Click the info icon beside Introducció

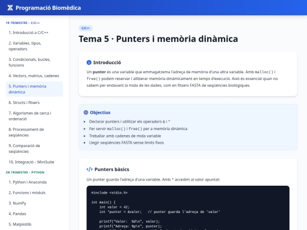89,62
